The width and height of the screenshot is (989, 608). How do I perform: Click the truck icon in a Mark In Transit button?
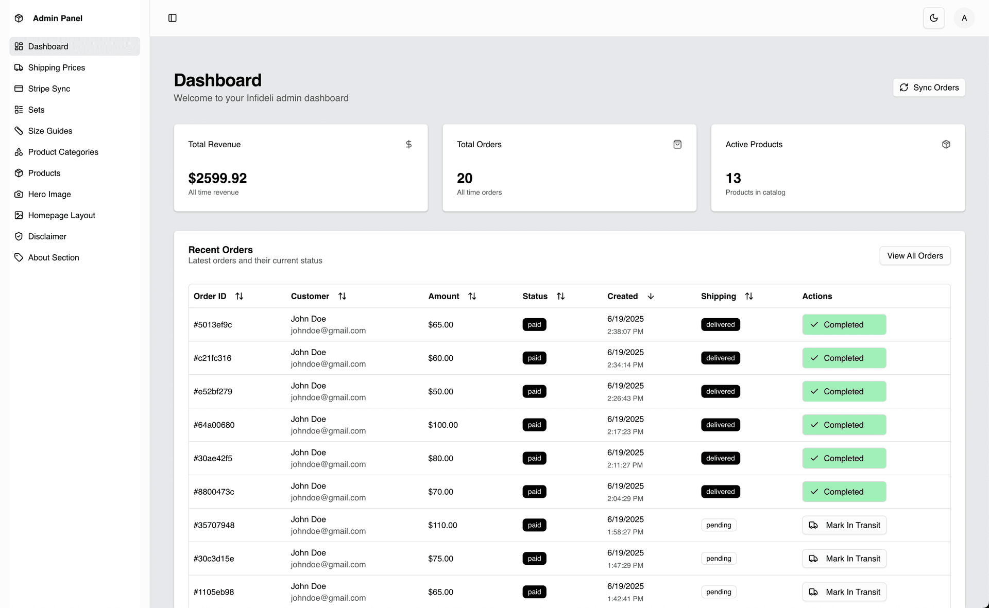pyautogui.click(x=814, y=525)
